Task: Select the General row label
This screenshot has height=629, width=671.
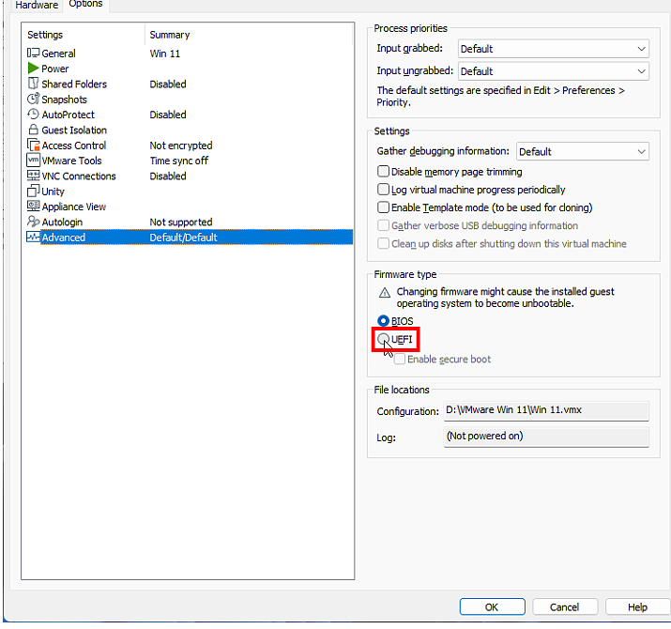Action: click(58, 54)
